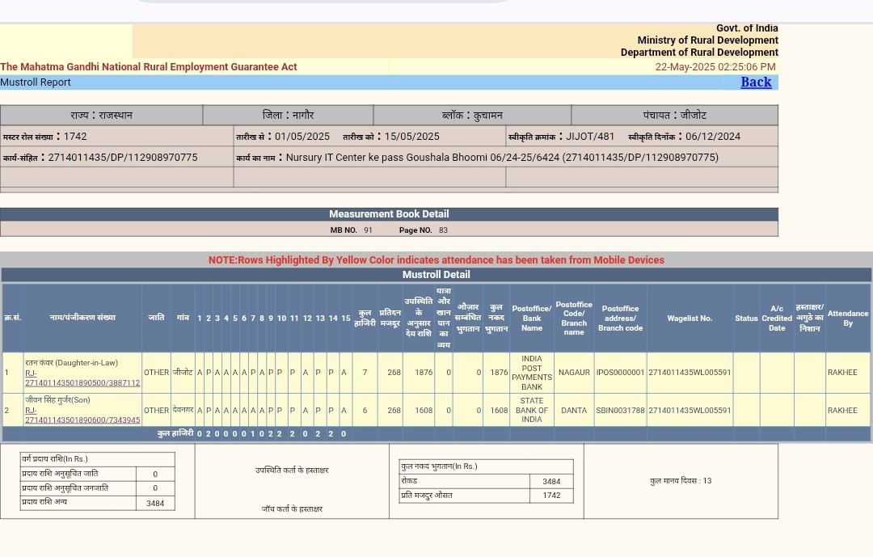This screenshot has height=557, width=873.
Task: Click the village cell "देवनगर"
Action: coord(183,410)
